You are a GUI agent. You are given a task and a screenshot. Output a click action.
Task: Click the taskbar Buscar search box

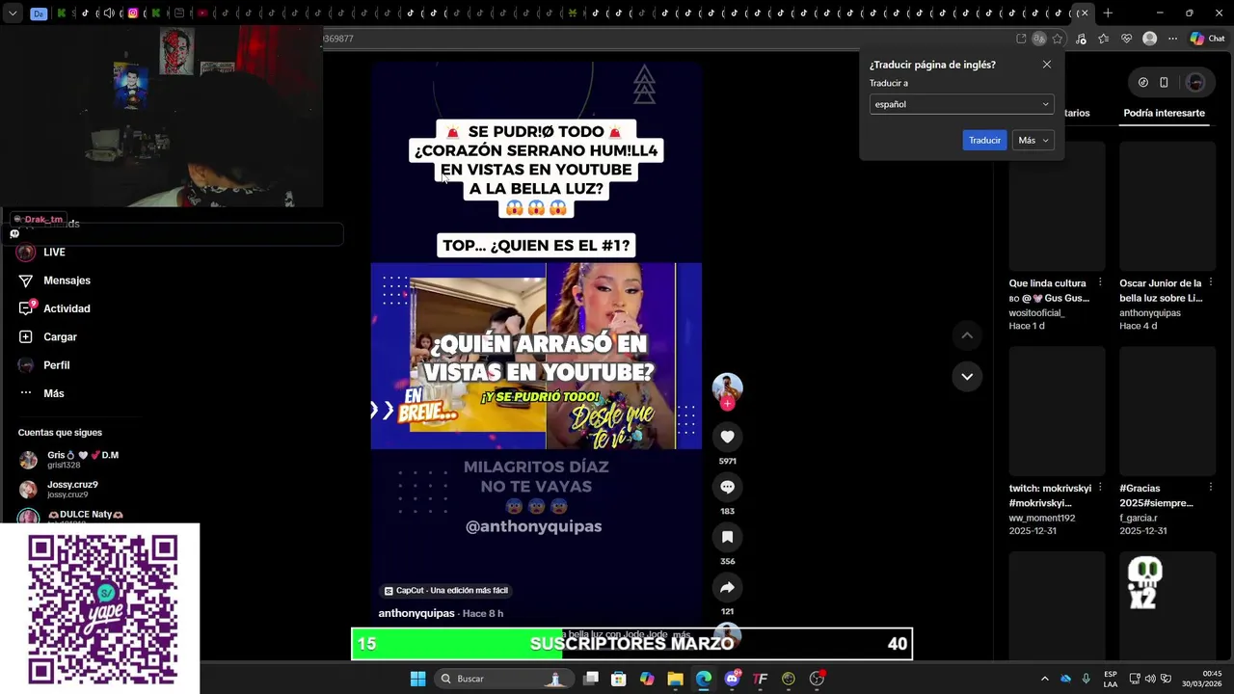click(502, 679)
